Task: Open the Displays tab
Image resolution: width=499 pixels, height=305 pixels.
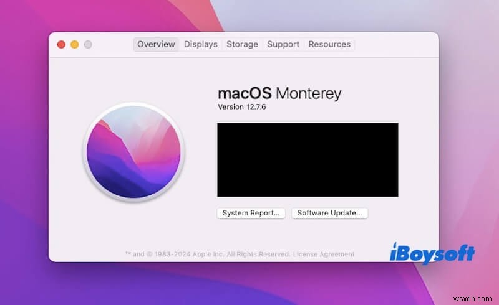Action: tap(201, 44)
